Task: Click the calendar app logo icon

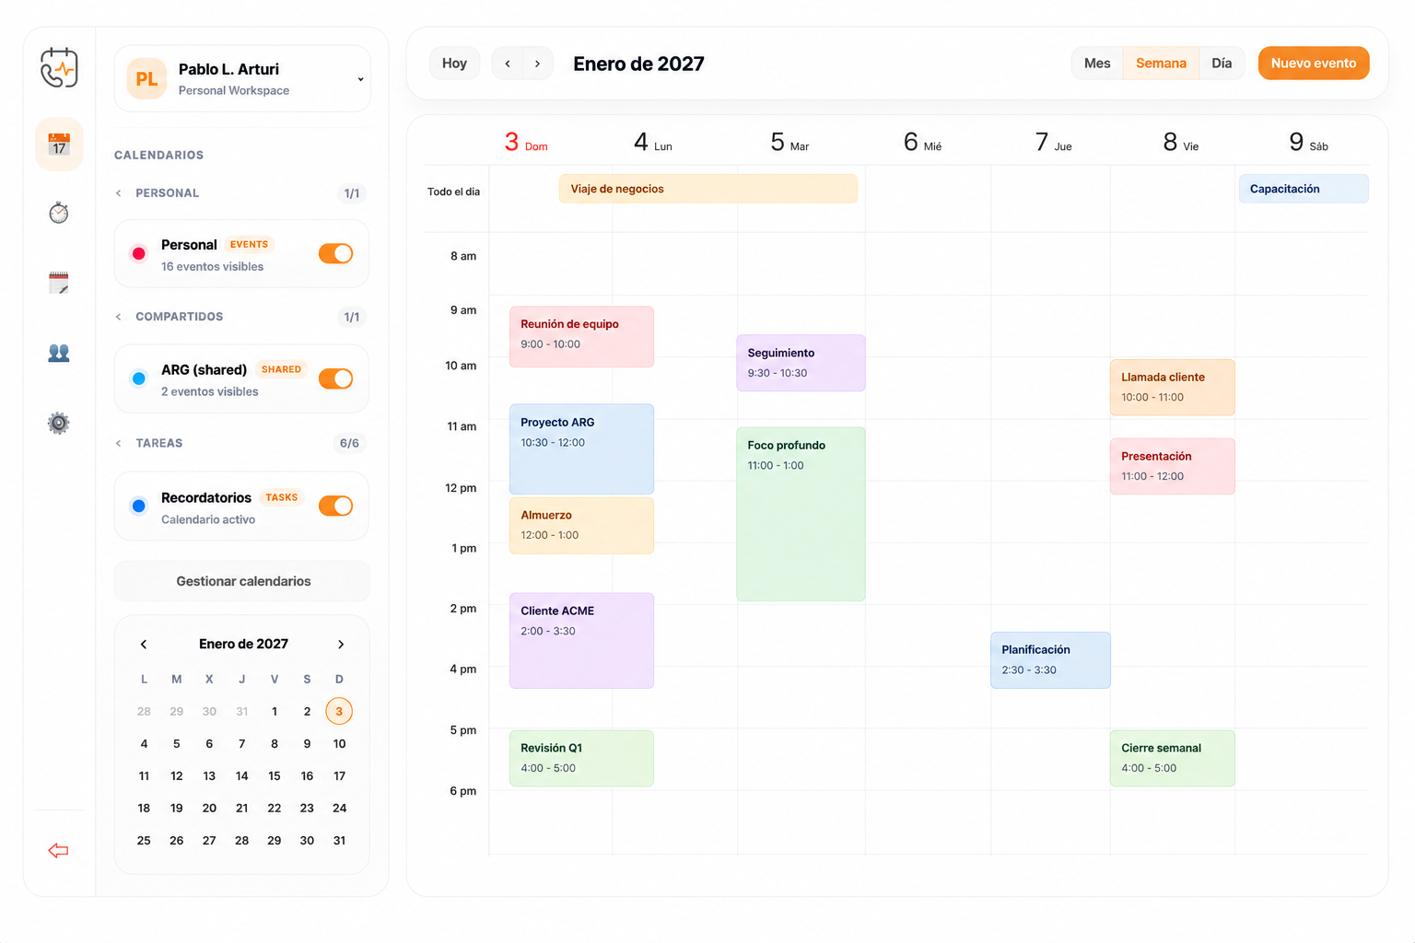Action: tap(59, 67)
